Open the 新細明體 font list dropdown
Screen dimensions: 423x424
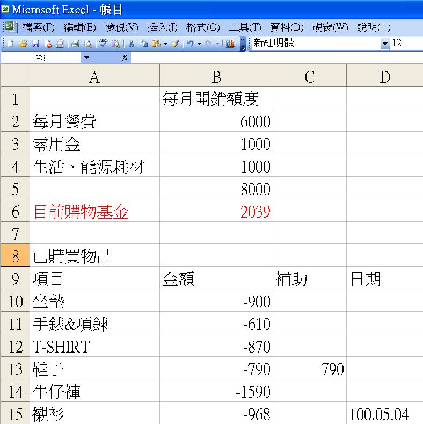click(x=385, y=44)
